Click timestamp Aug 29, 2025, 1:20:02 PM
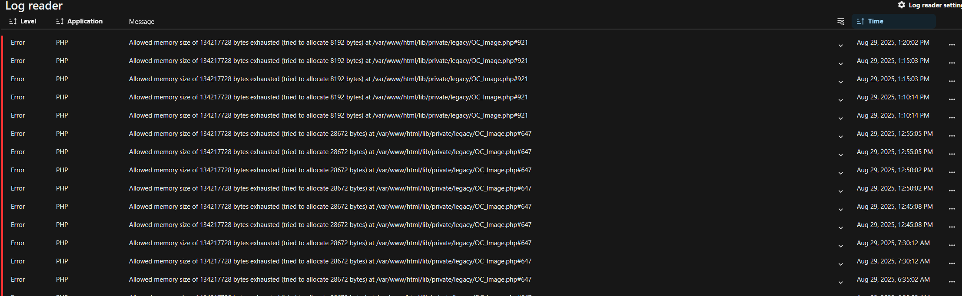 (893, 43)
